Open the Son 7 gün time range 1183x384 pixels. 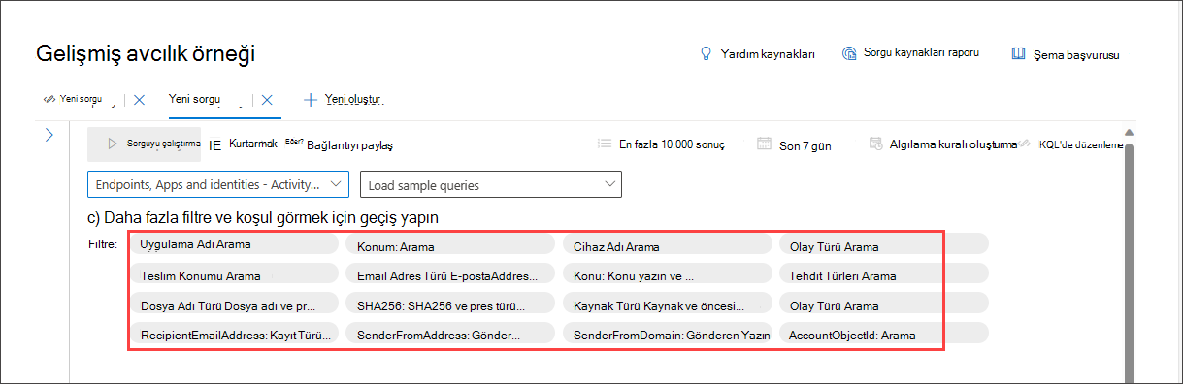[794, 144]
